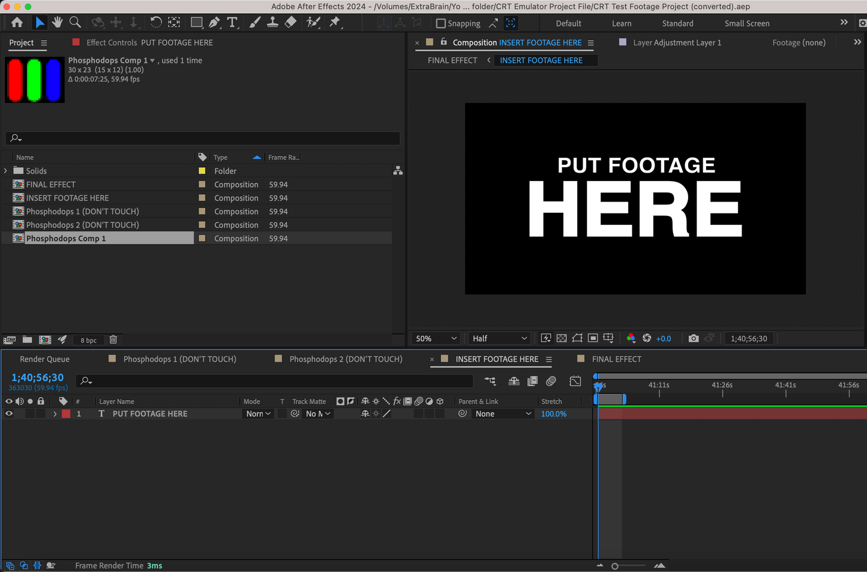This screenshot has width=867, height=572.
Task: Select the Zoom magnifier tool
Action: tap(75, 23)
